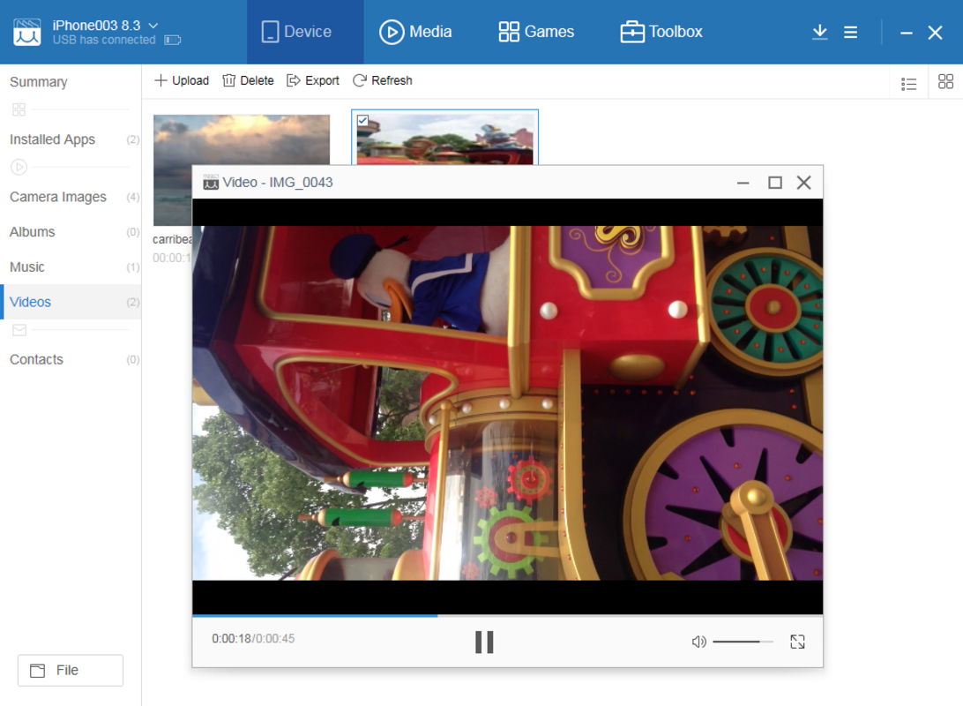The image size is (963, 706).
Task: Click the app logo icon
Action: coord(27,32)
